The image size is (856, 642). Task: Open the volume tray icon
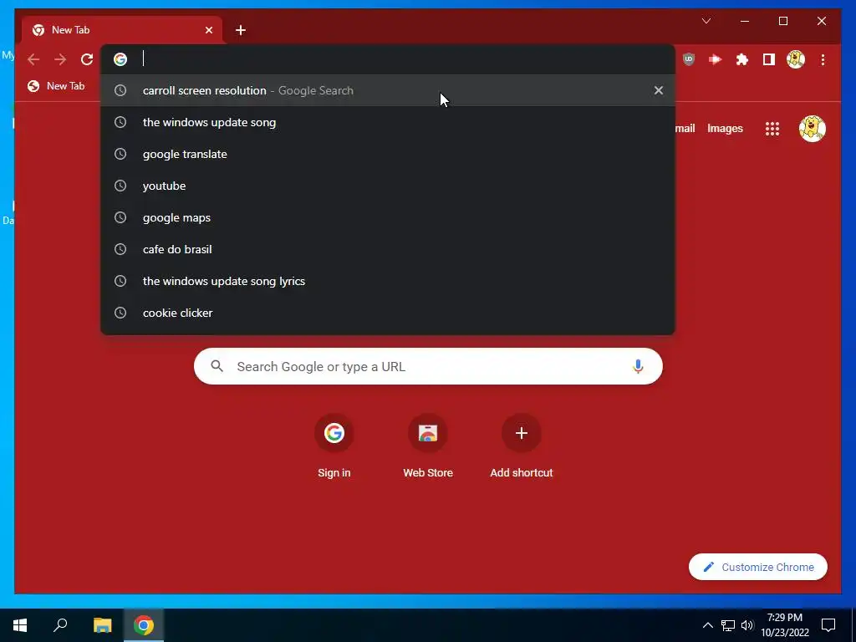point(746,625)
